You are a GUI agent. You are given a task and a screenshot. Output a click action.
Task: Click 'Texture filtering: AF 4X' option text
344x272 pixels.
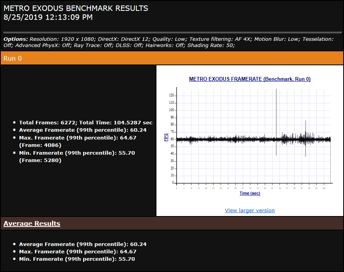[x=221, y=39]
